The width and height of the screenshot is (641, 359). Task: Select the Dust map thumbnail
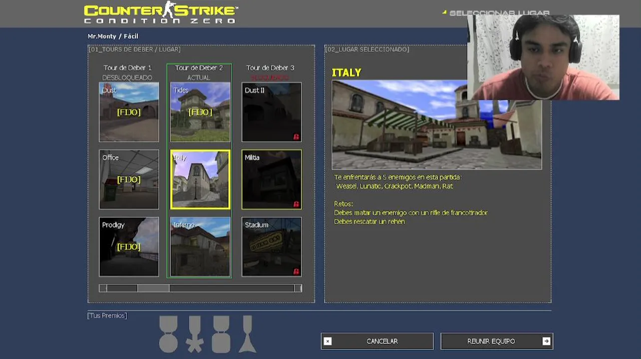click(129, 112)
